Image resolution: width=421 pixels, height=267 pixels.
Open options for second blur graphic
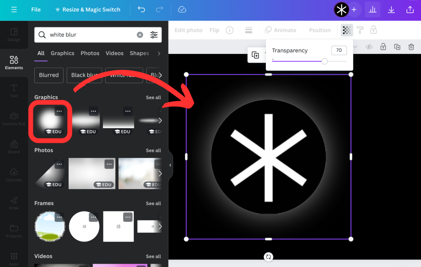coord(93,111)
